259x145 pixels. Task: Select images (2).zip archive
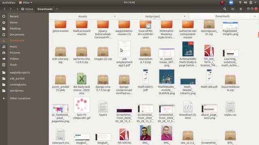pyautogui.click(x=103, y=54)
